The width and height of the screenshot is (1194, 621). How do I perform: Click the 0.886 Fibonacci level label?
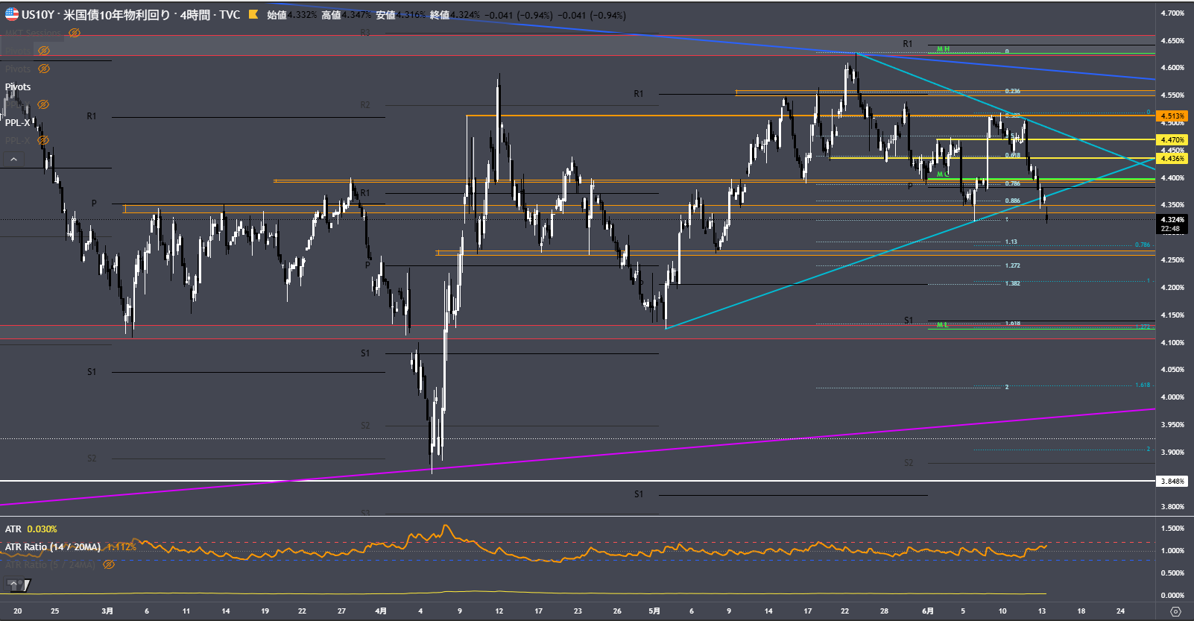click(1012, 201)
